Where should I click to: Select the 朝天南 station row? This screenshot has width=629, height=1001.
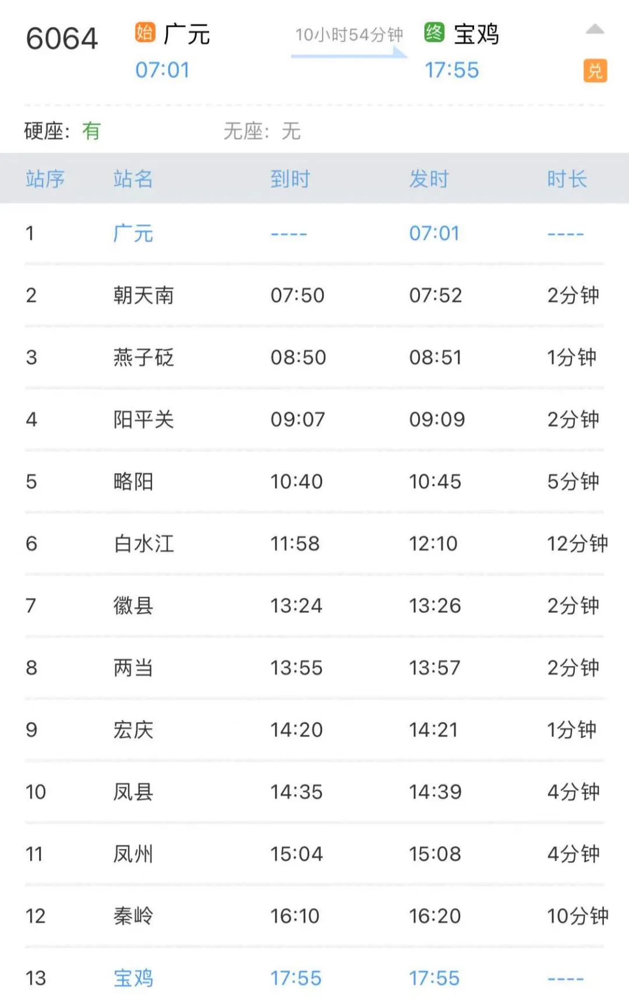pyautogui.click(x=143, y=295)
